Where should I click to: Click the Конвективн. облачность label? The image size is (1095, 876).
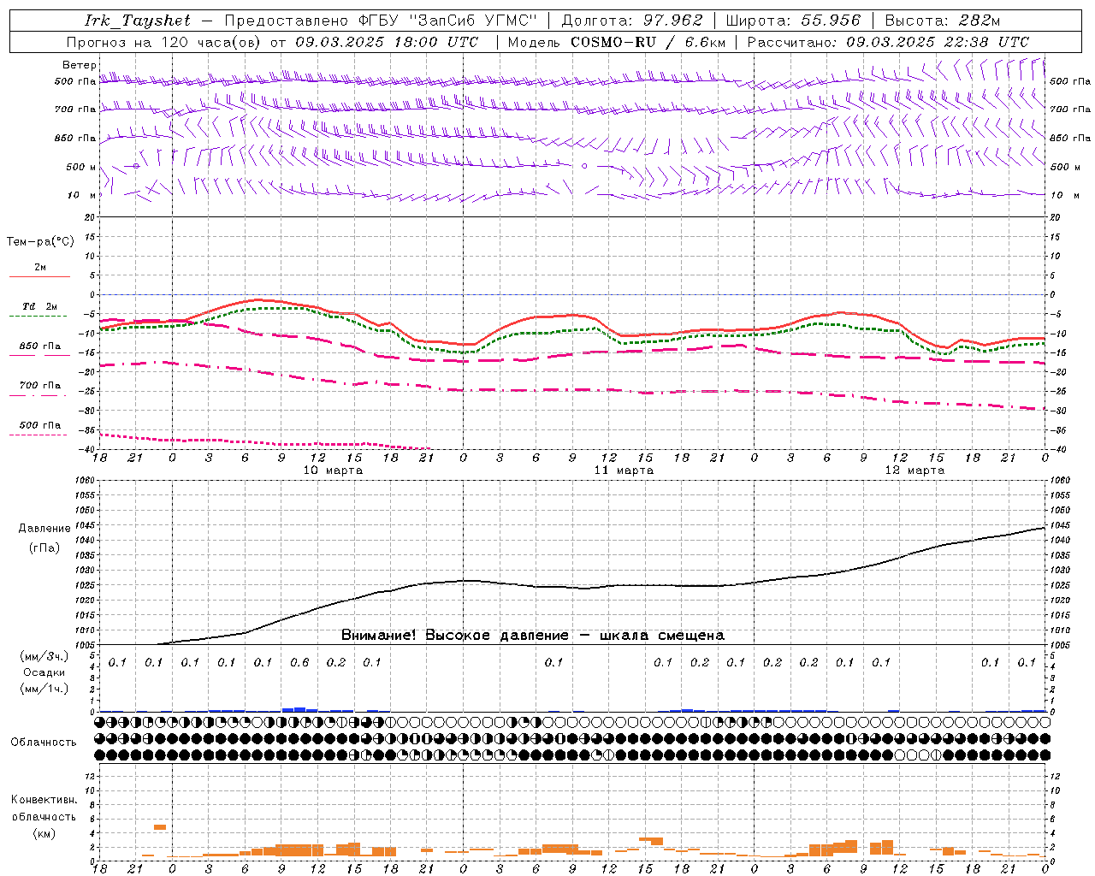point(44,808)
